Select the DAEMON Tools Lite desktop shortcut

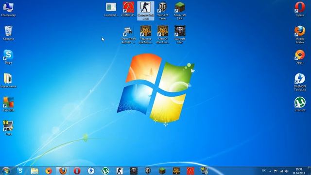300,82
